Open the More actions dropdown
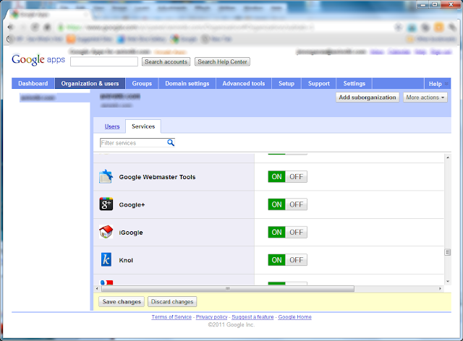This screenshot has width=463, height=341. pos(425,98)
